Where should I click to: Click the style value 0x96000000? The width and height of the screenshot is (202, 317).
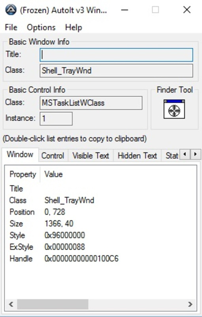(64, 235)
